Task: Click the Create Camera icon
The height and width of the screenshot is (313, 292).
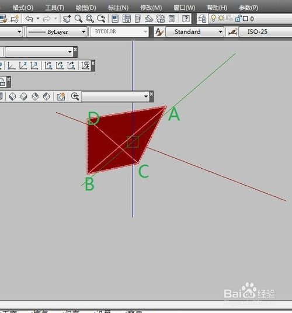Action: click(x=61, y=96)
